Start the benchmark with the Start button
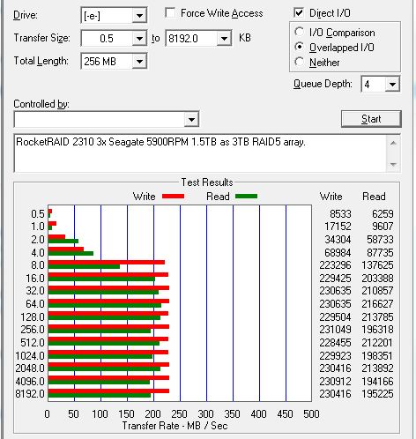This screenshot has height=439, width=416. (x=371, y=119)
